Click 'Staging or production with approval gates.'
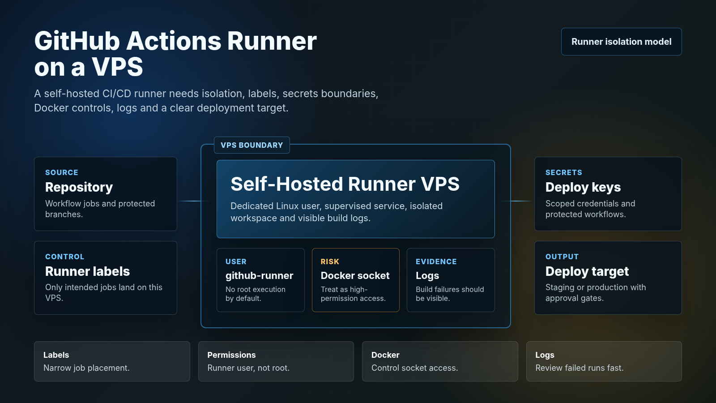The image size is (716, 403). 596,292
